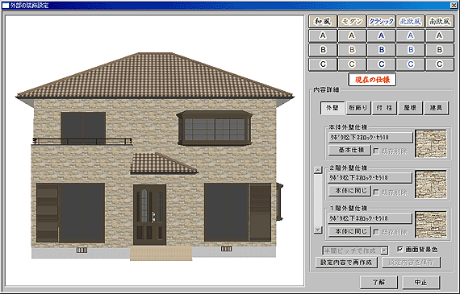Click the 設定内容で再作成 button
The image size is (460, 294).
click(x=346, y=262)
